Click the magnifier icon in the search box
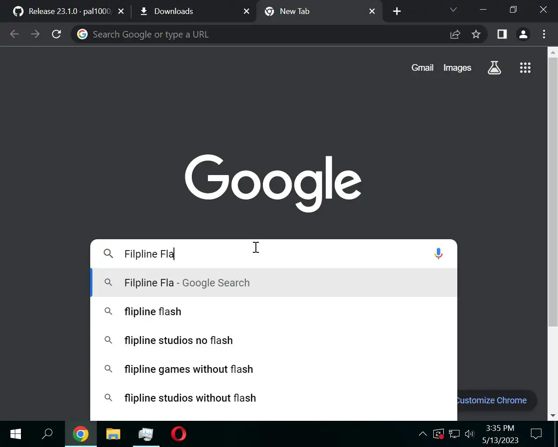The width and height of the screenshot is (558, 447). (108, 254)
